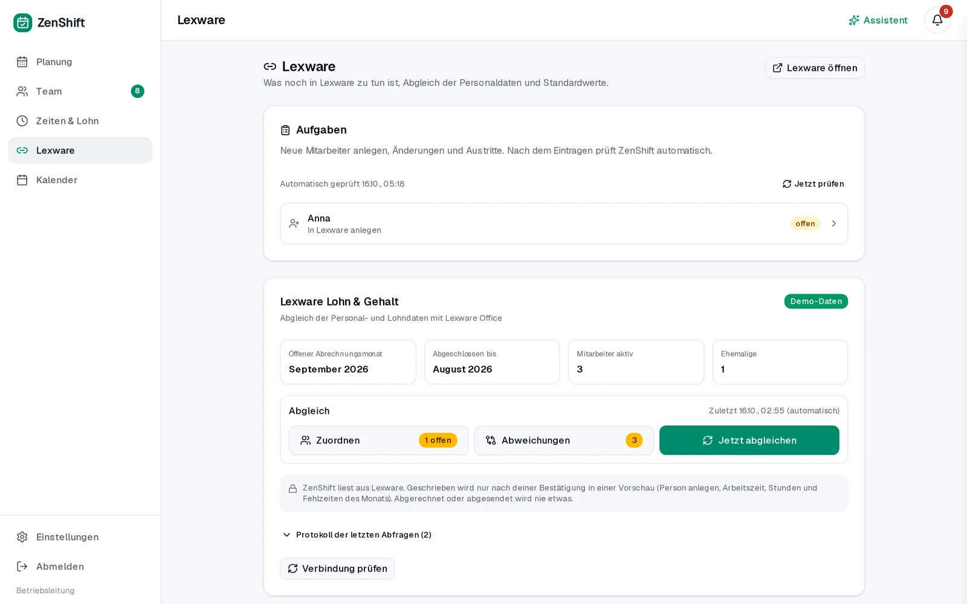Click Jetzt prüfen in Aufgaben
This screenshot has height=604, width=967.
coord(813,184)
